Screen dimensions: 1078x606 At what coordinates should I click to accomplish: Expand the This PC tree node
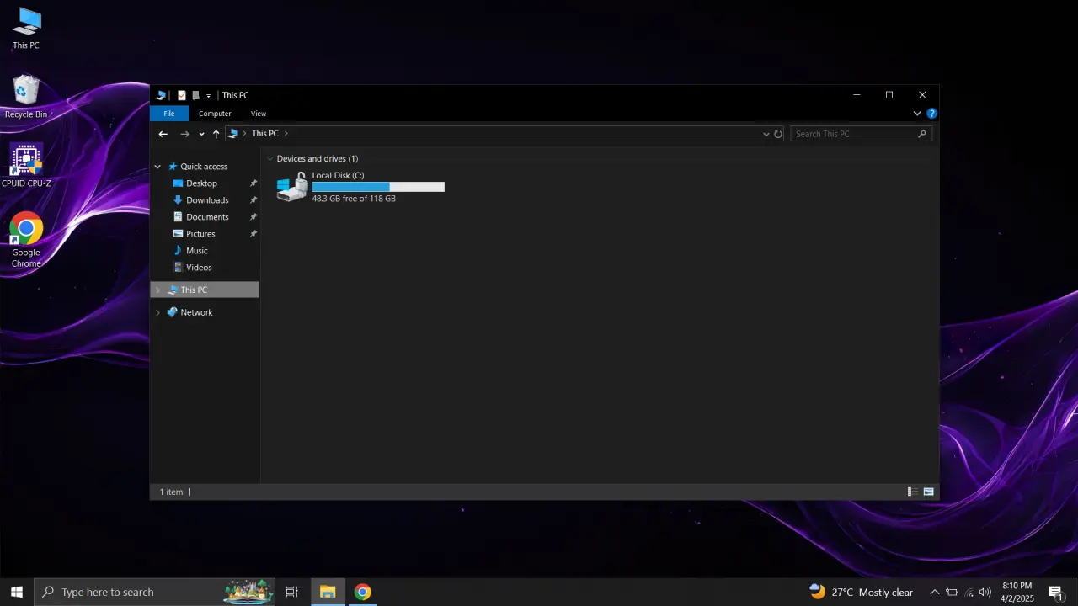click(x=157, y=290)
